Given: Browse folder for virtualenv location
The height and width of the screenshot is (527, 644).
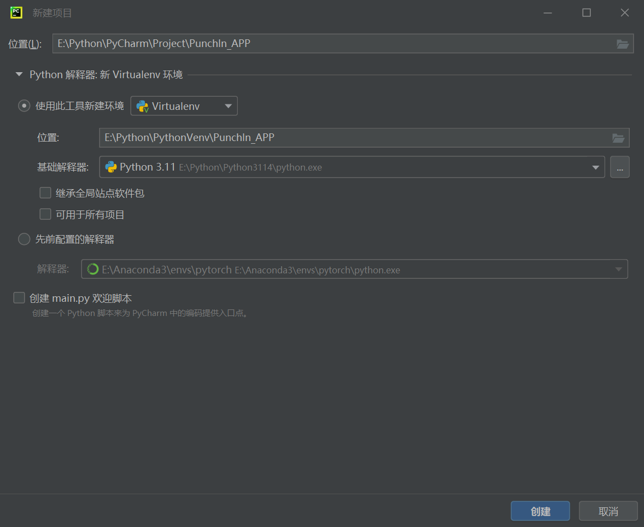Looking at the screenshot, I should click(618, 138).
